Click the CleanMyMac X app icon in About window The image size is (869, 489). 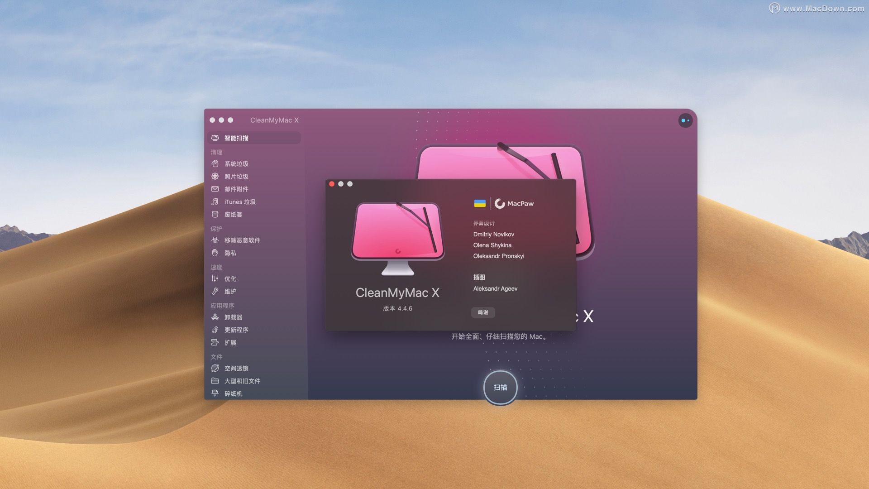click(398, 238)
